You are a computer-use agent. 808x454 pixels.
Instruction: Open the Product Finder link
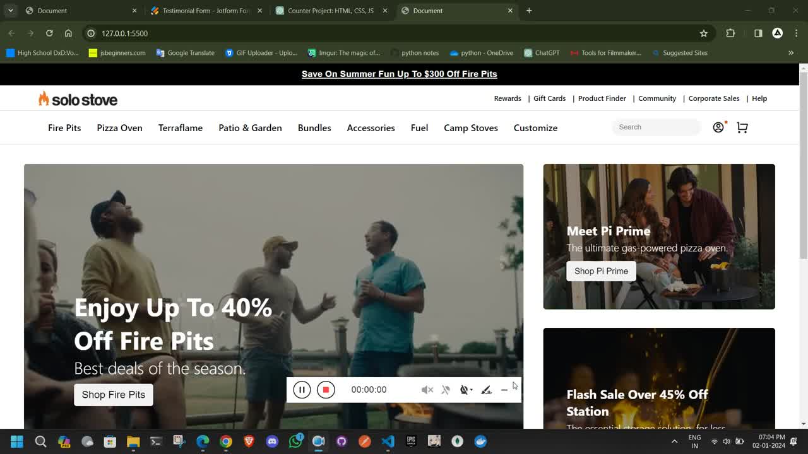602,98
